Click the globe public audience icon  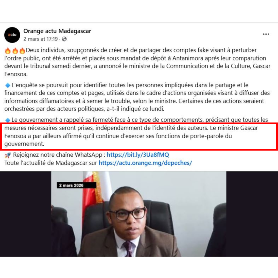64,39
